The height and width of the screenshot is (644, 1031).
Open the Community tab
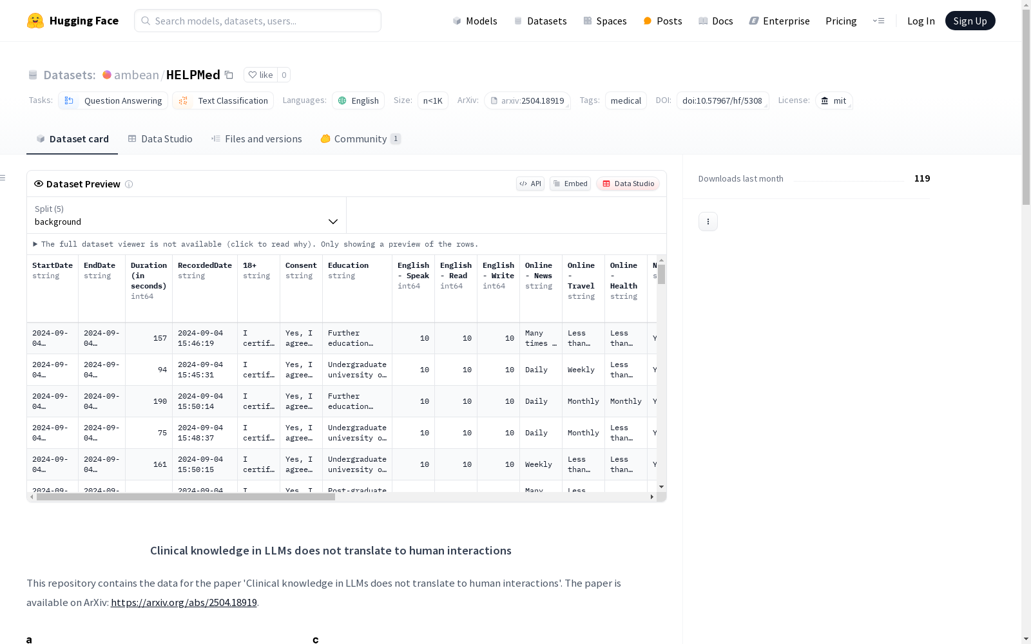point(360,139)
